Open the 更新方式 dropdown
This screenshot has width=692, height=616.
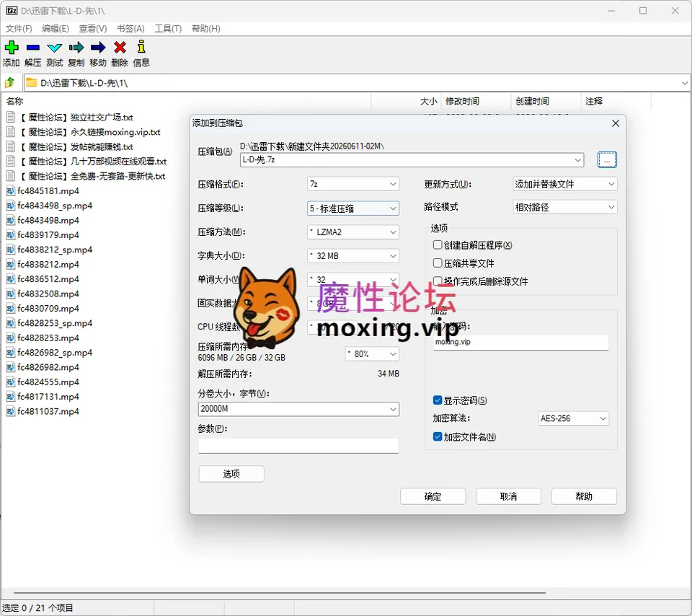565,184
